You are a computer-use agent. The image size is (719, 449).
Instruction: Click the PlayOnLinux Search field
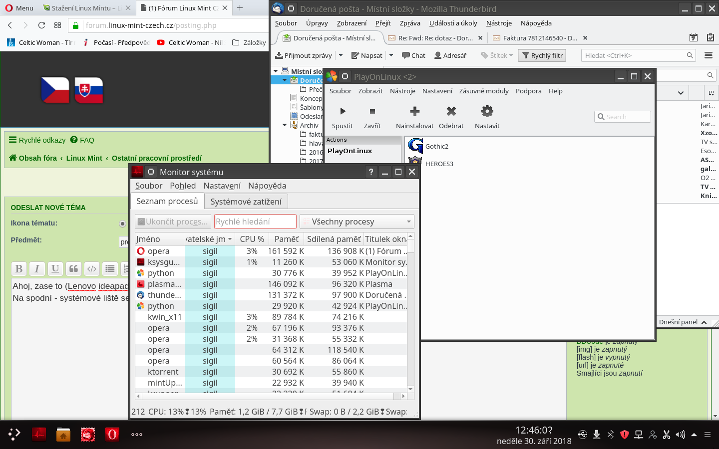(623, 117)
